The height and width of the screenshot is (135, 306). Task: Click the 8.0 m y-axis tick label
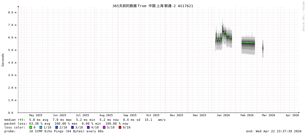(12, 13)
